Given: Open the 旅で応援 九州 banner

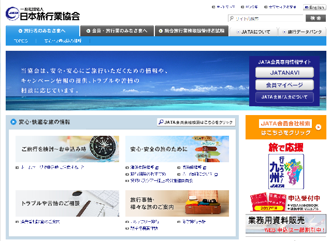Looking at the screenshot, I should pyautogui.click(x=286, y=166).
